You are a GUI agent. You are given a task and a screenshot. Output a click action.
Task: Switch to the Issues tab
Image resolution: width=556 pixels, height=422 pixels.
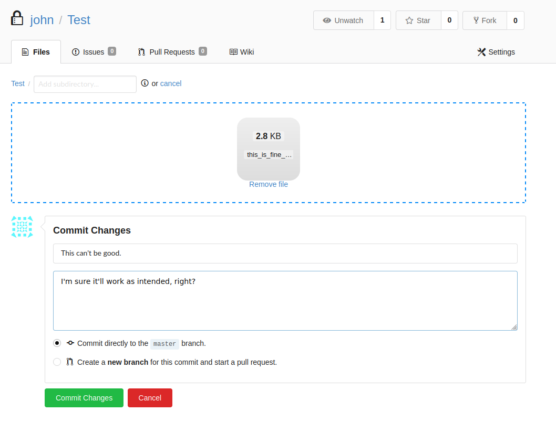pos(94,52)
